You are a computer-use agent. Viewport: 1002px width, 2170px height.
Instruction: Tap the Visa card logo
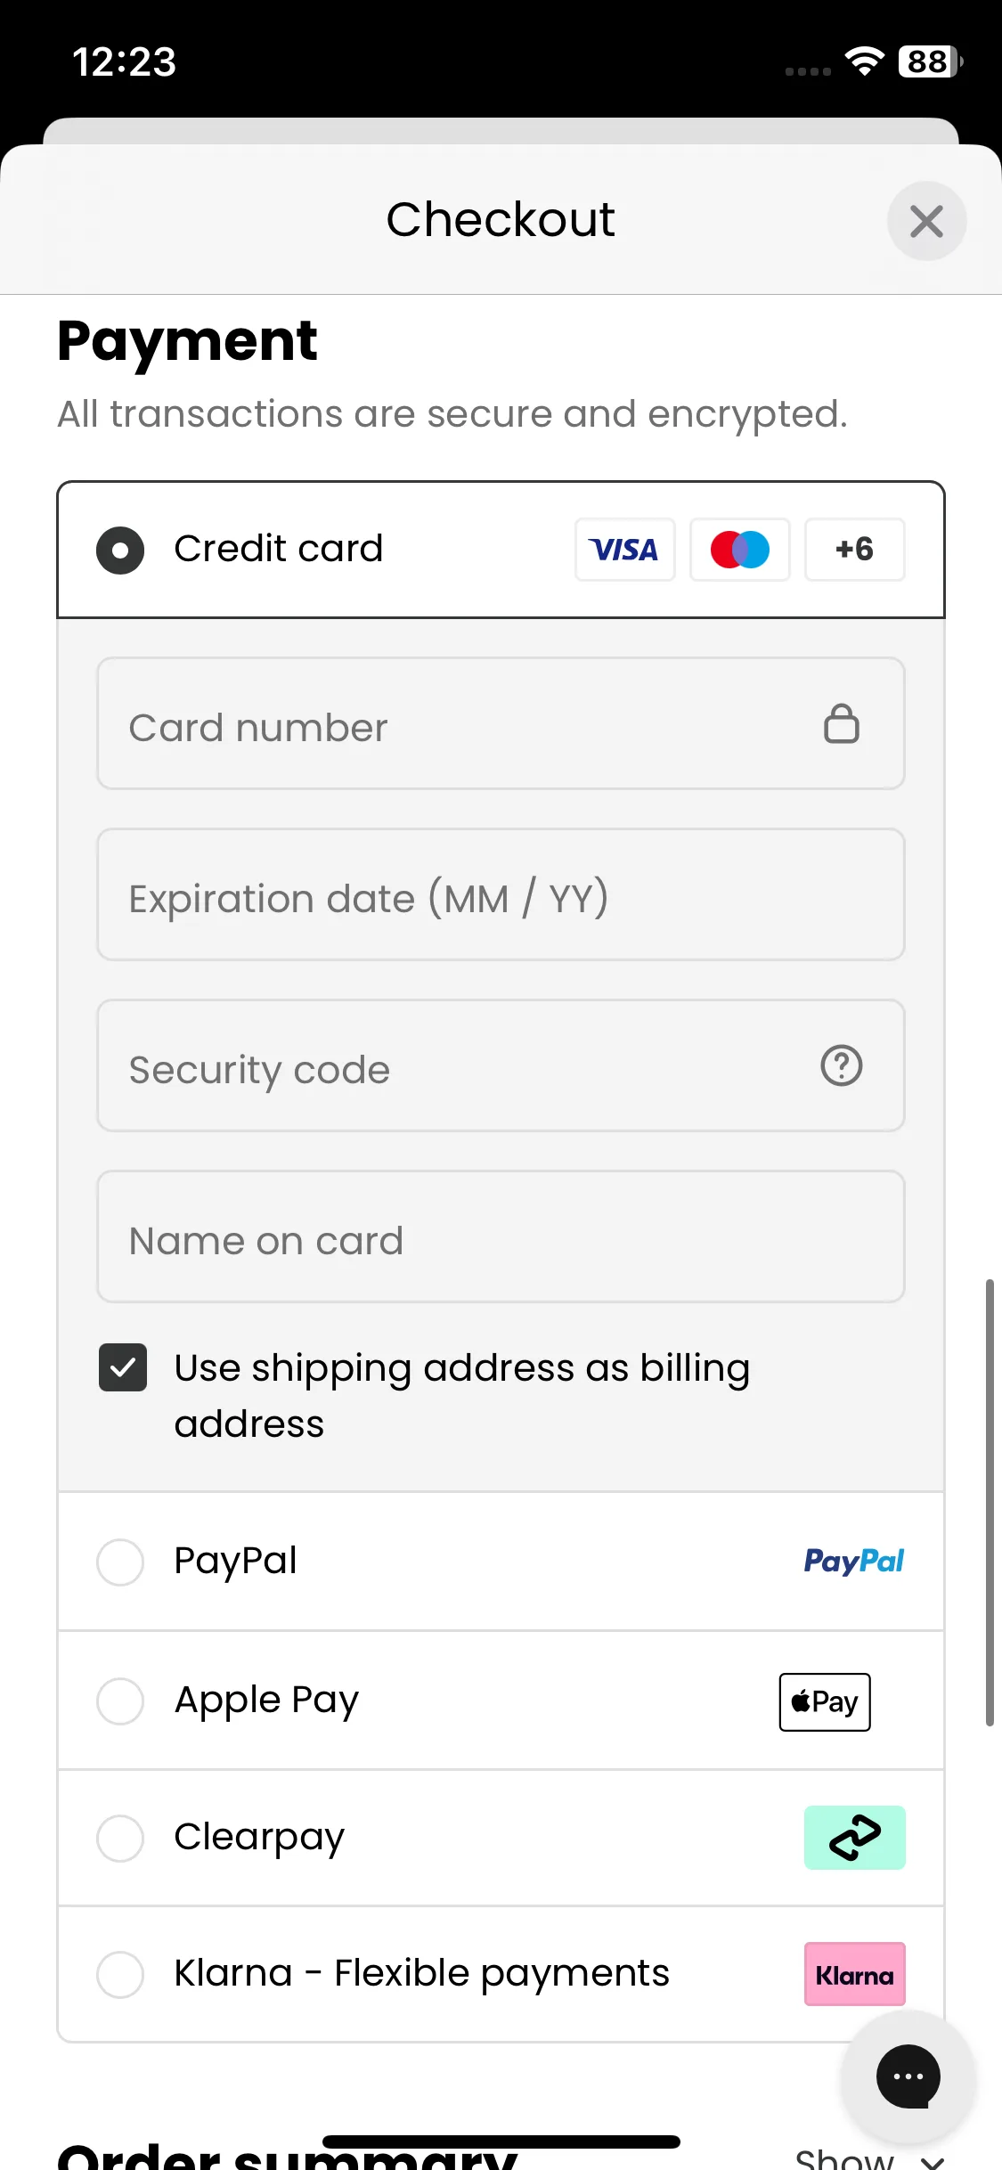[624, 550]
